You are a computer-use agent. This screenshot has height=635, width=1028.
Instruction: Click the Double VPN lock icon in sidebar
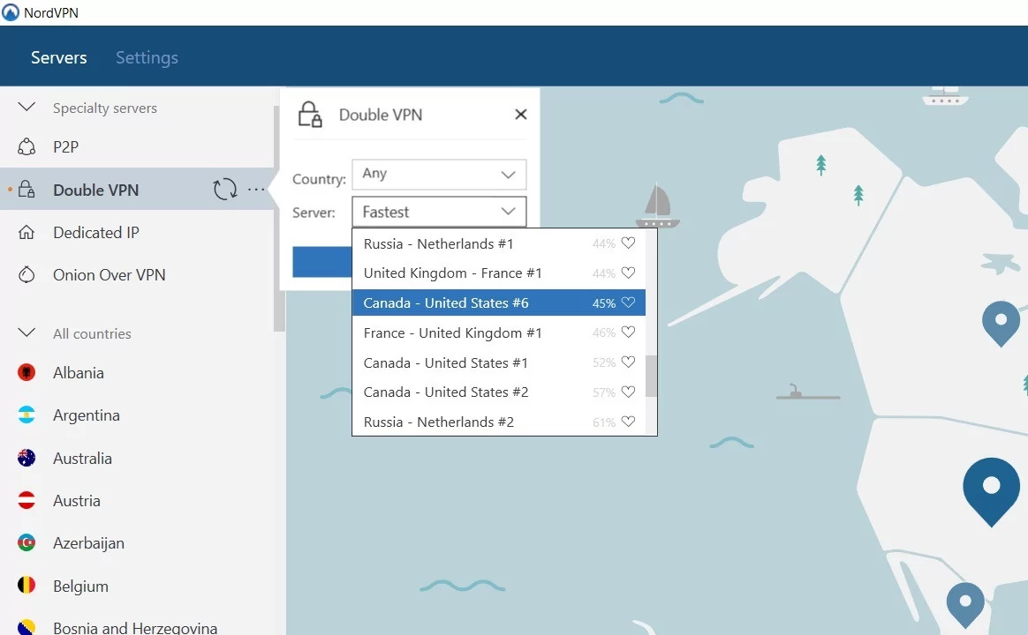pos(26,190)
